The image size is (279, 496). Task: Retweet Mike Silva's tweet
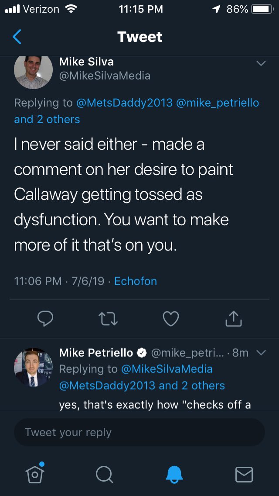[108, 319]
